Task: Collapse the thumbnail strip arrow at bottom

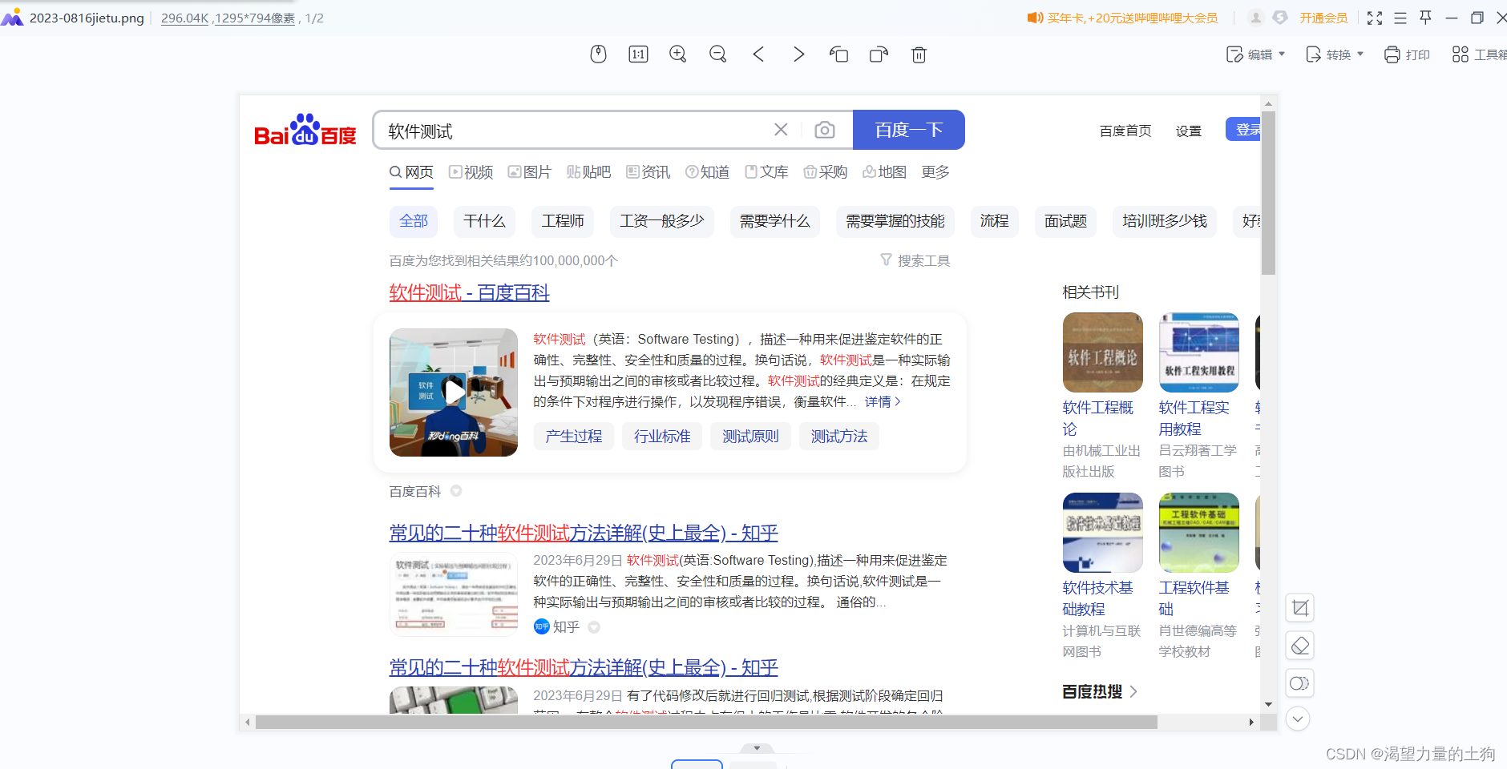Action: click(757, 748)
